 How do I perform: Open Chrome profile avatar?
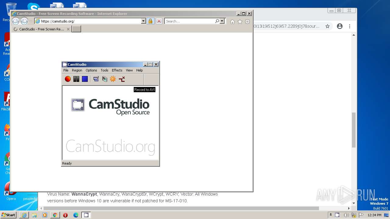[x=340, y=26]
